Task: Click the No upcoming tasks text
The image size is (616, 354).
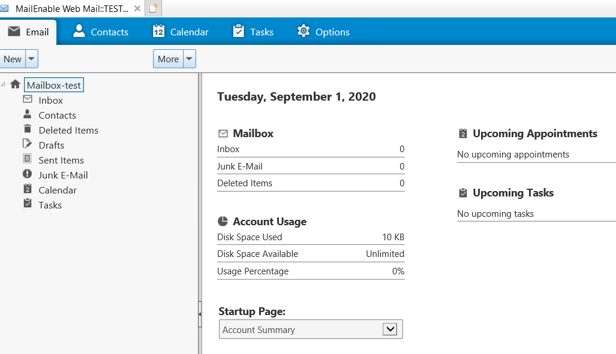Action: pos(495,214)
